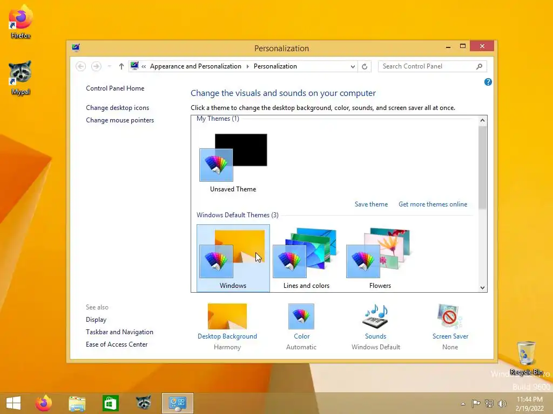The height and width of the screenshot is (414, 553).
Task: Click the Personalization breadcrumb segment
Action: [x=275, y=66]
